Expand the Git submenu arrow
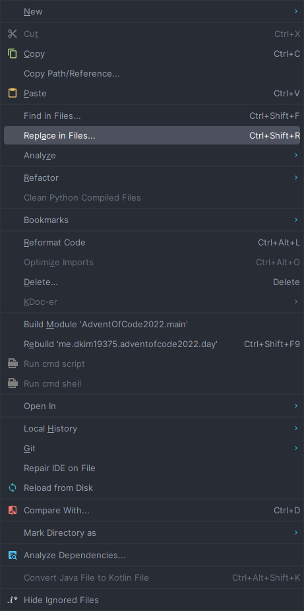Viewport: 304px width, 611px height. pyautogui.click(x=296, y=448)
